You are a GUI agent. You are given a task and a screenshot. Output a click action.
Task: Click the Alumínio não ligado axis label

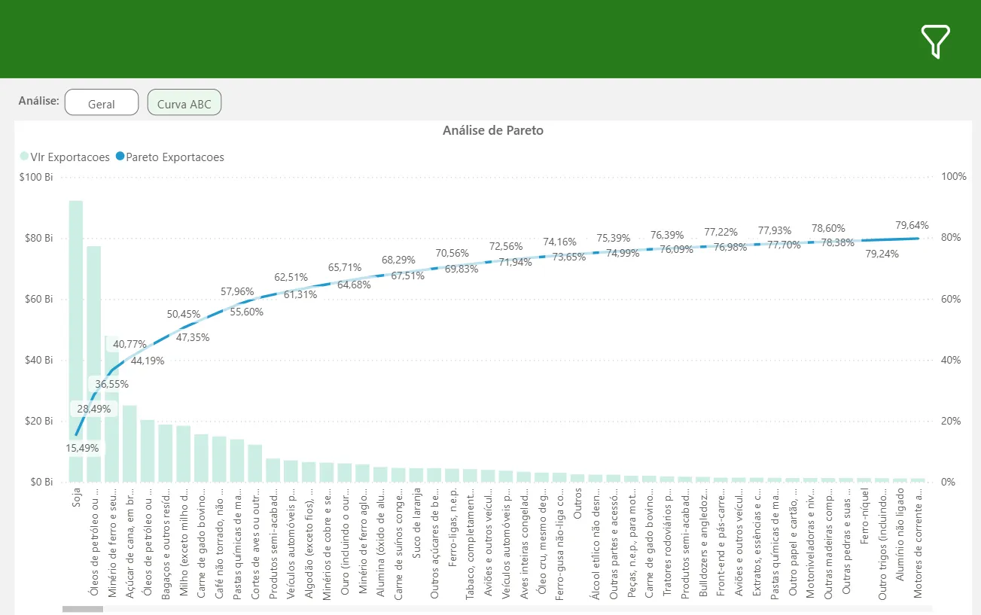point(900,535)
